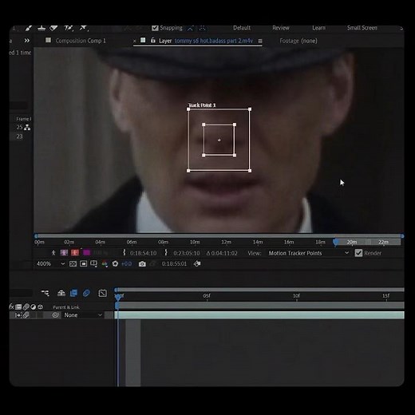
Task: Click the 3D Layer column header icon
Action: click(40, 307)
